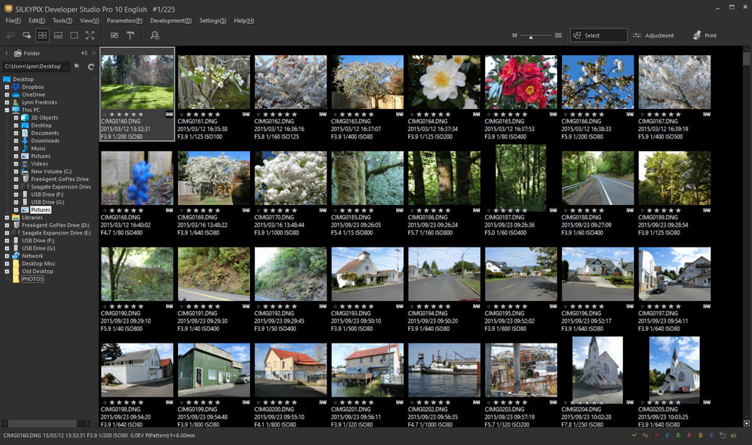This screenshot has width=752, height=445.
Task: Toggle the red tag mark
Action: [689, 435]
